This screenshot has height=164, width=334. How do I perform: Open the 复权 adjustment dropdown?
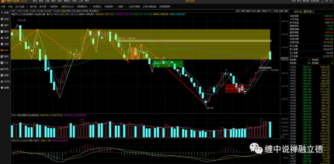click(x=243, y=11)
